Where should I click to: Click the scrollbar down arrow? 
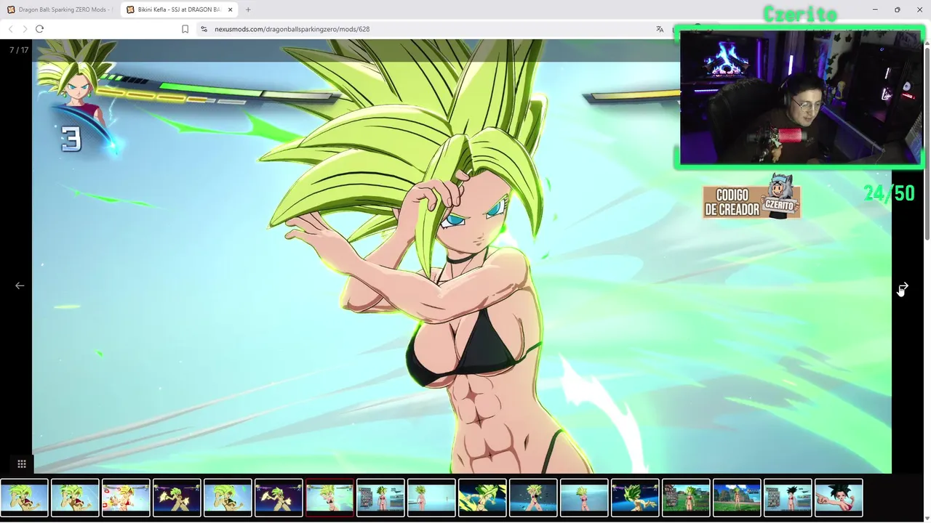927,518
